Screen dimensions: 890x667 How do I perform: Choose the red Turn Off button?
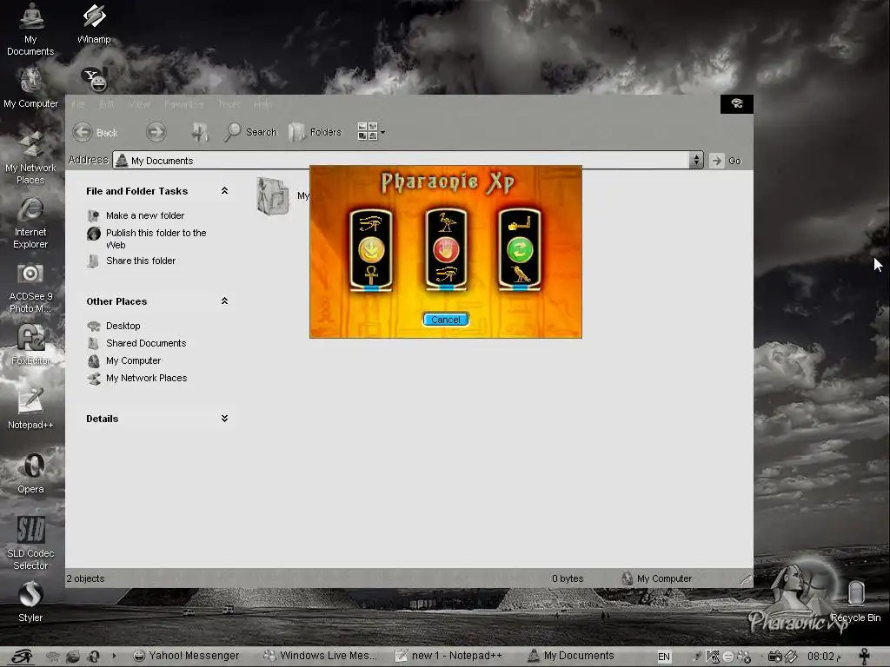pyautogui.click(x=446, y=249)
